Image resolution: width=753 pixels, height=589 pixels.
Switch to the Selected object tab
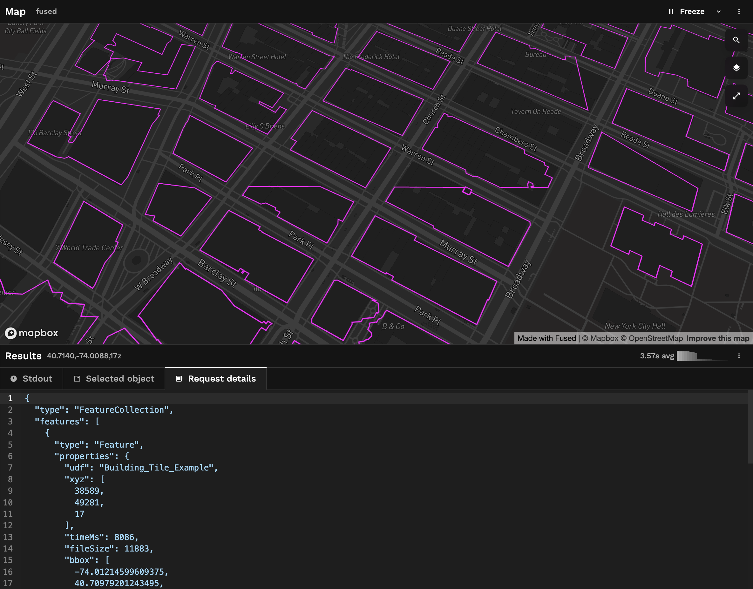point(114,379)
